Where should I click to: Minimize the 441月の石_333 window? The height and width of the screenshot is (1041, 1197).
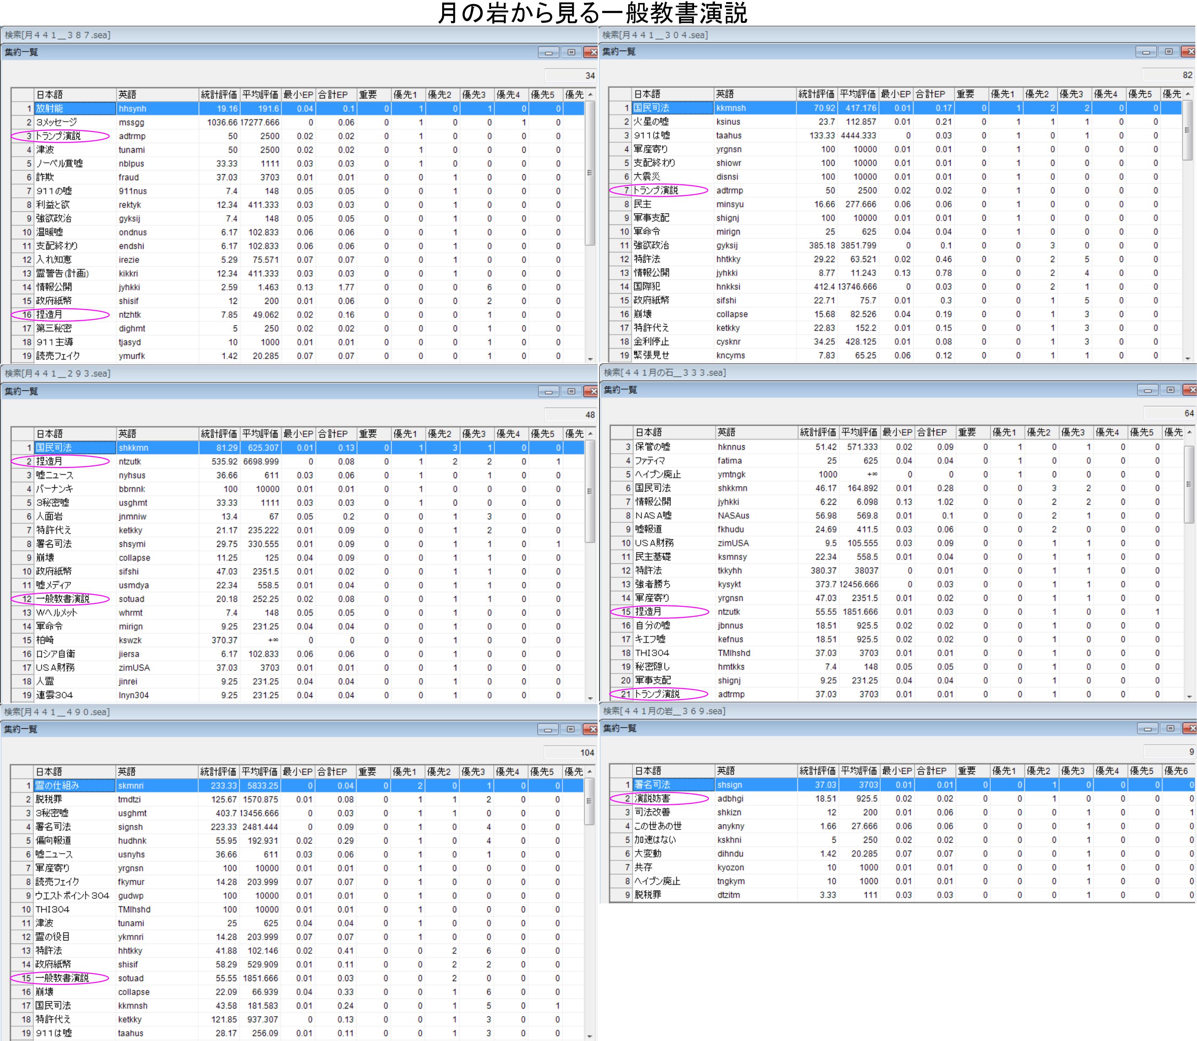[1147, 390]
